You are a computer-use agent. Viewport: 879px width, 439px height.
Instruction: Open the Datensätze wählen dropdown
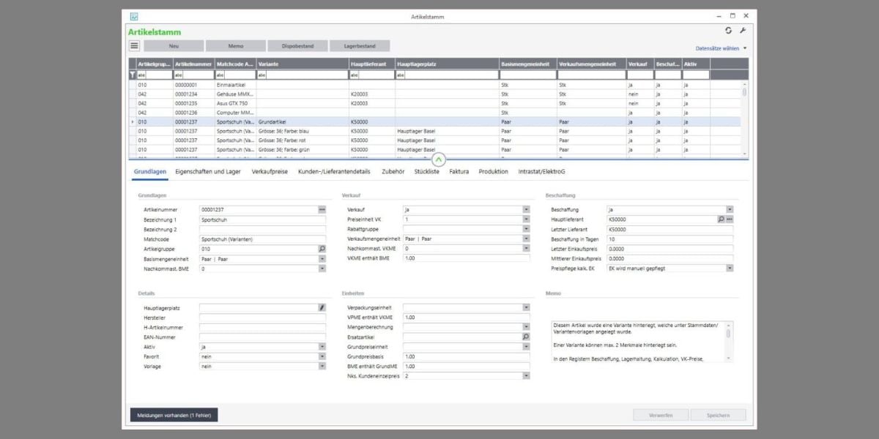tap(722, 48)
